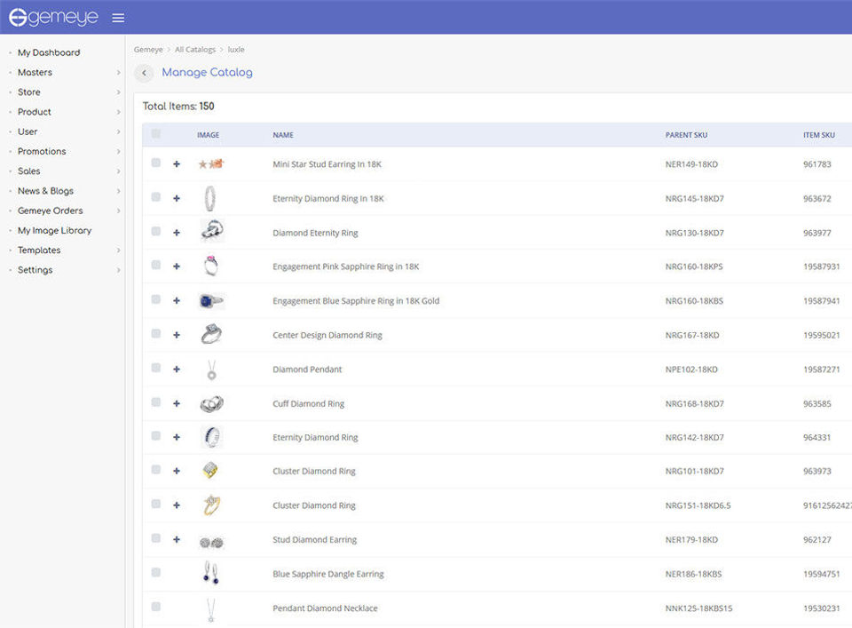Select checkbox for Blue Sapphire Dangle Earring

click(x=156, y=572)
